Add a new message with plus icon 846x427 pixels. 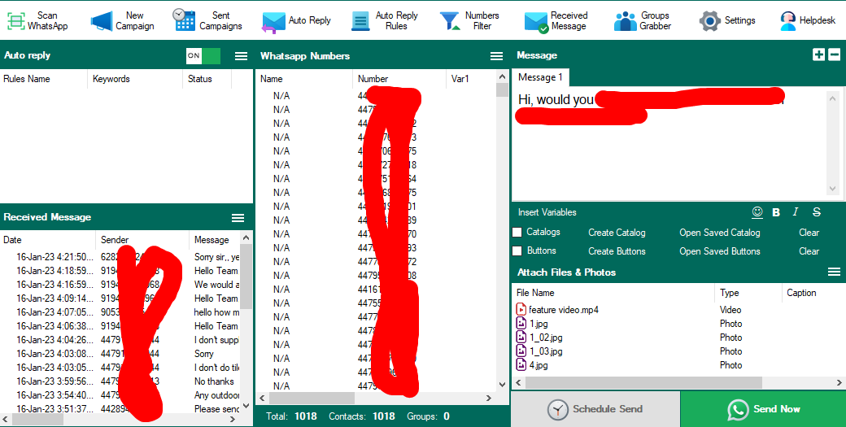(x=818, y=54)
